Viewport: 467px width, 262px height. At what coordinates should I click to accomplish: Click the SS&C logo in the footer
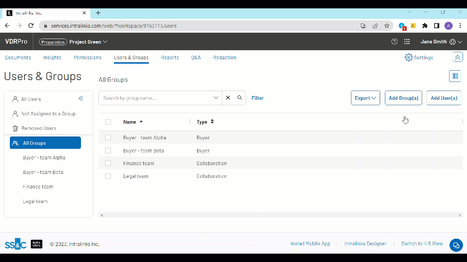coord(16,244)
